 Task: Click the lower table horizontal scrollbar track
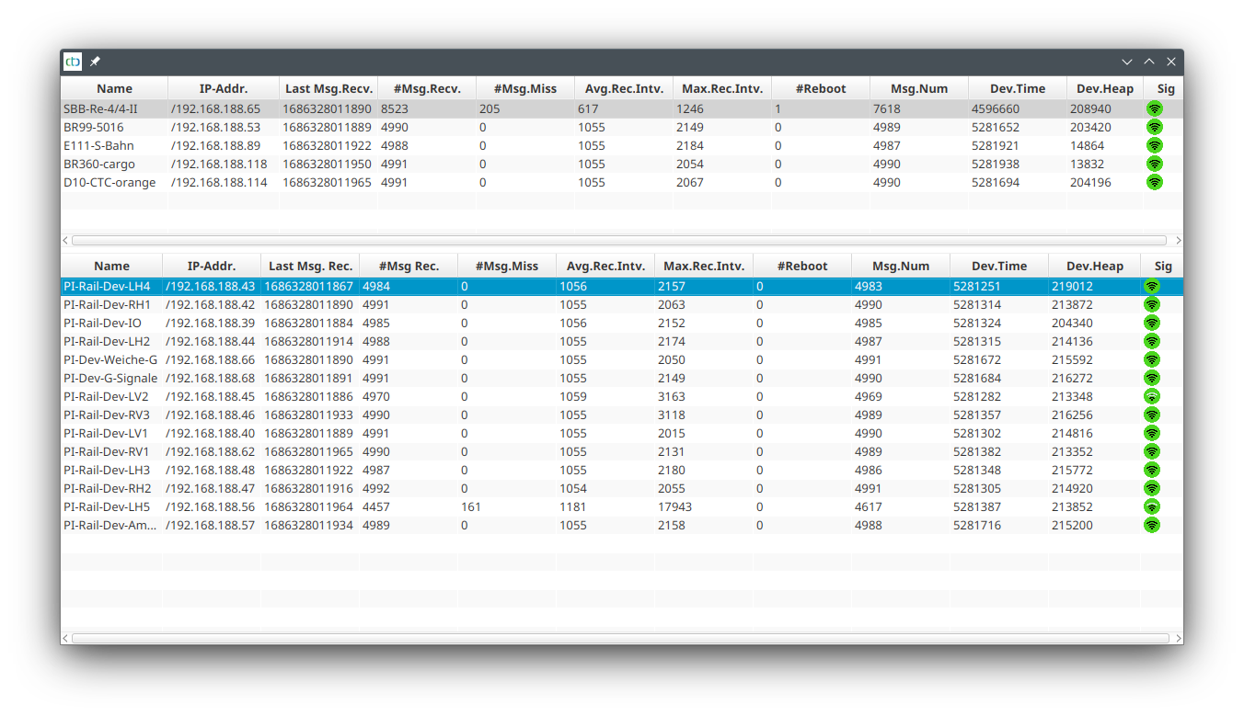click(x=620, y=638)
